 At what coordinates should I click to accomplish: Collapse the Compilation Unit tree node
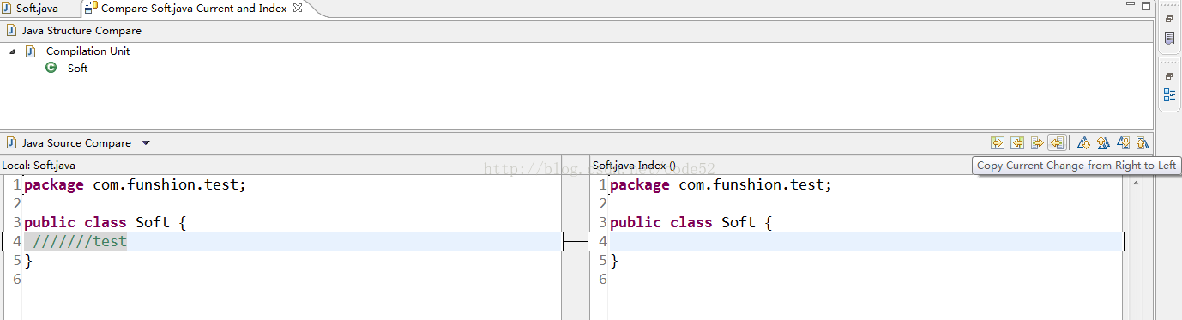[x=13, y=51]
